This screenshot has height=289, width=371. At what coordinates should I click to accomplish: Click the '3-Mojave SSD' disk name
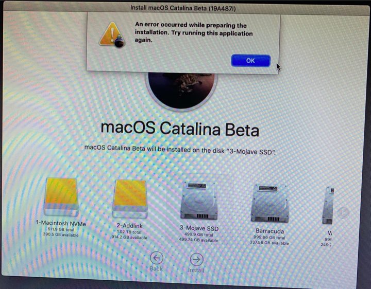tap(199, 228)
